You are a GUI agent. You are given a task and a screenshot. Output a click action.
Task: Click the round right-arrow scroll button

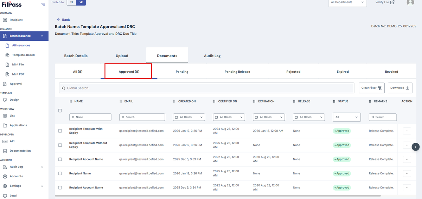[x=416, y=147]
